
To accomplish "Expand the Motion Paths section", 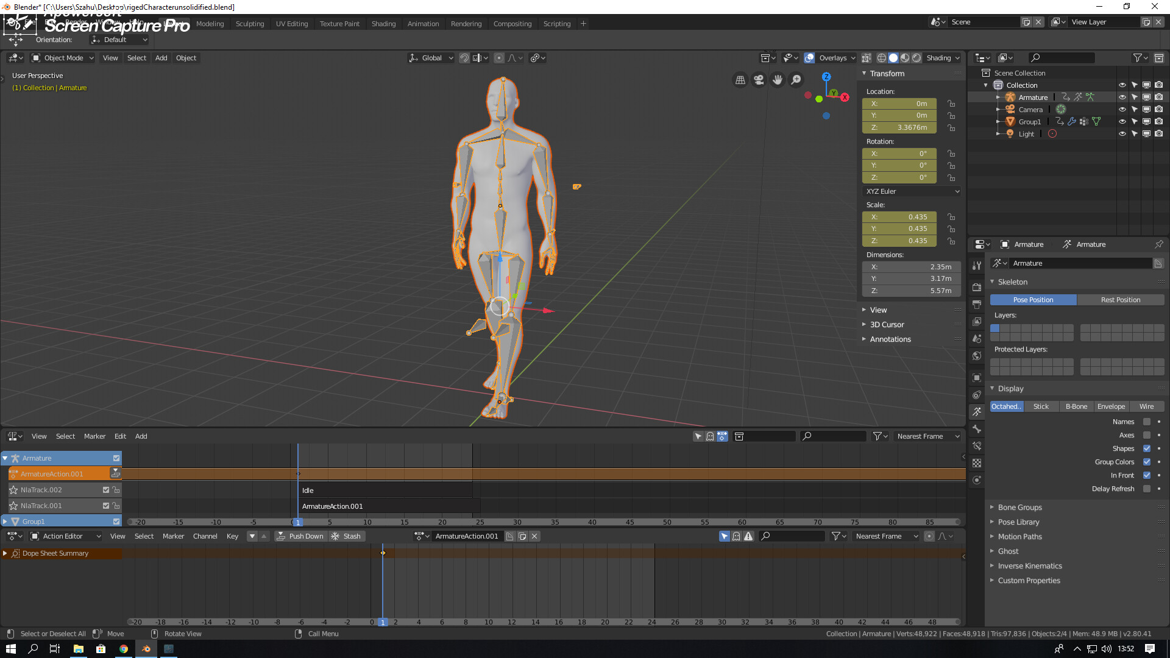I will pyautogui.click(x=1020, y=536).
